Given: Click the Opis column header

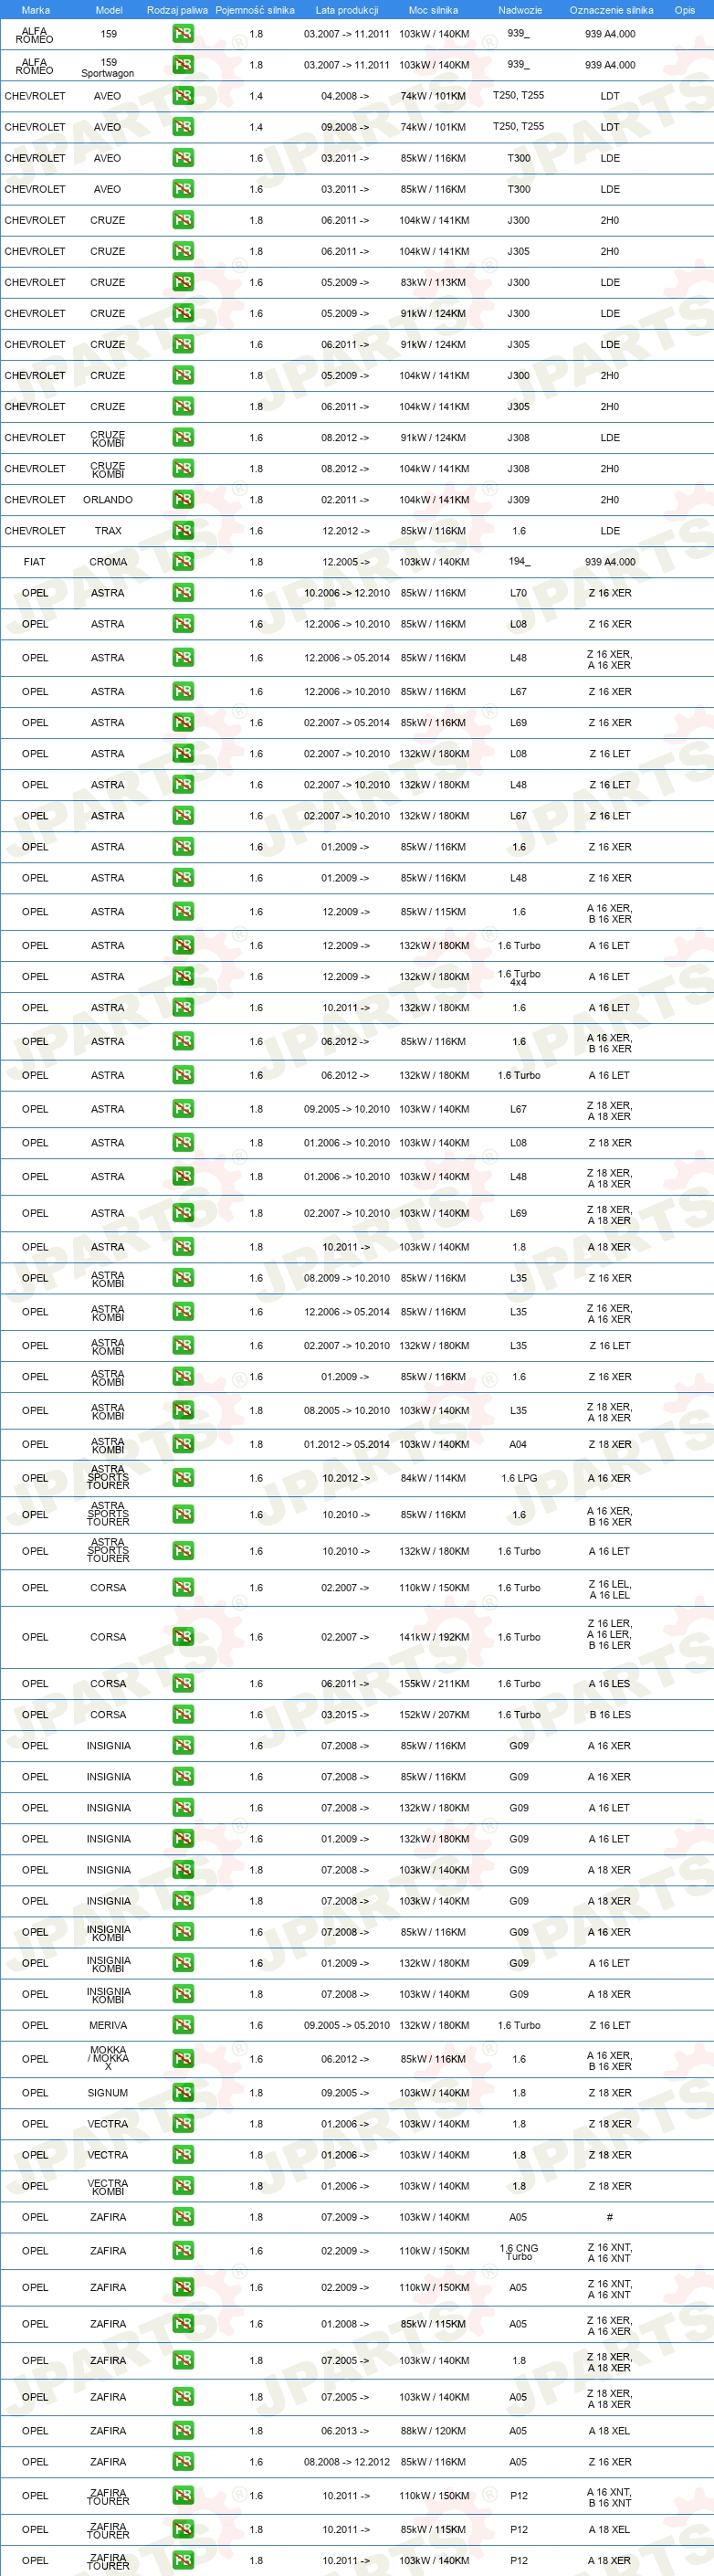Looking at the screenshot, I should [x=685, y=10].
